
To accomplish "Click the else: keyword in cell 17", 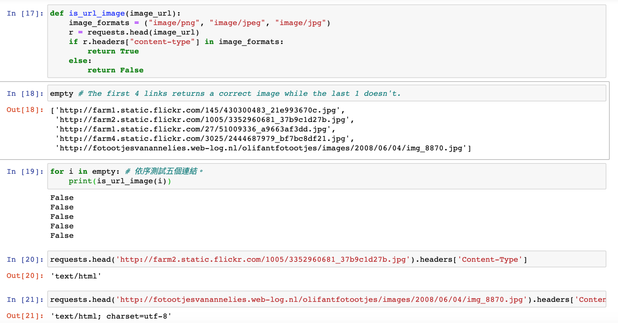I will (80, 61).
